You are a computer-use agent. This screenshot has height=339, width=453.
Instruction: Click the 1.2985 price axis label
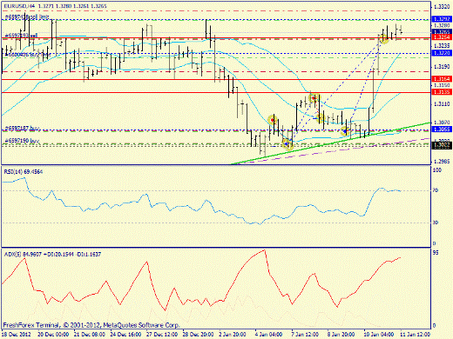coord(442,162)
